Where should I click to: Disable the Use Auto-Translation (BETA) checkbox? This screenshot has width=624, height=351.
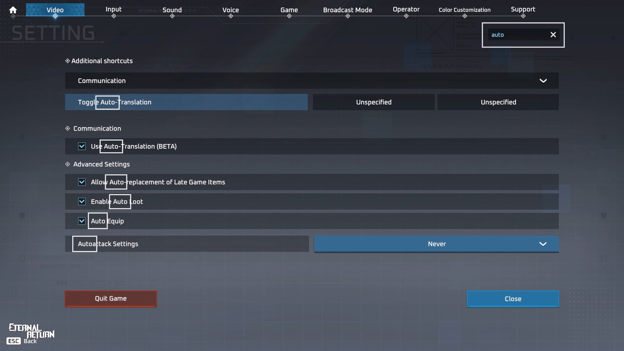tap(82, 146)
